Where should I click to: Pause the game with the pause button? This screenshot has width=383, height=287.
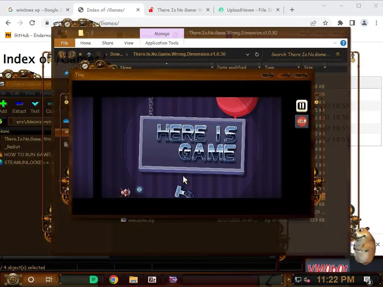(x=302, y=106)
